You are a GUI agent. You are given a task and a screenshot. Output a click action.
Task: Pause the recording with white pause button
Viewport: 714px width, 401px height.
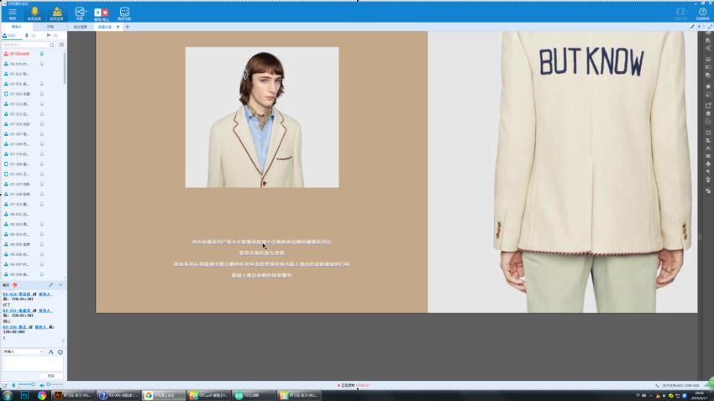tap(98, 13)
